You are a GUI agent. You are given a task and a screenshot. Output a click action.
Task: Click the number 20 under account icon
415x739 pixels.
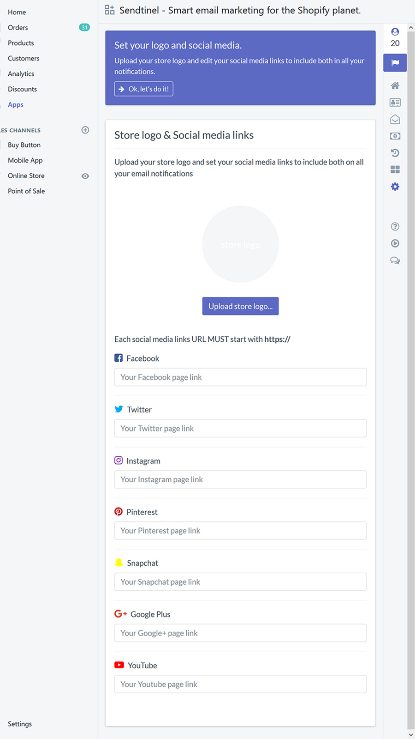coord(395,43)
